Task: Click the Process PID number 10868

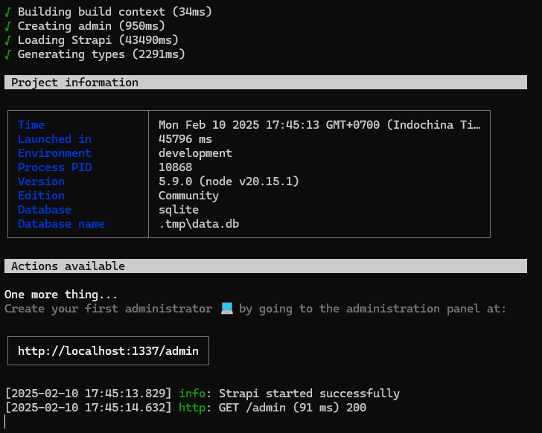Action: coord(176,167)
